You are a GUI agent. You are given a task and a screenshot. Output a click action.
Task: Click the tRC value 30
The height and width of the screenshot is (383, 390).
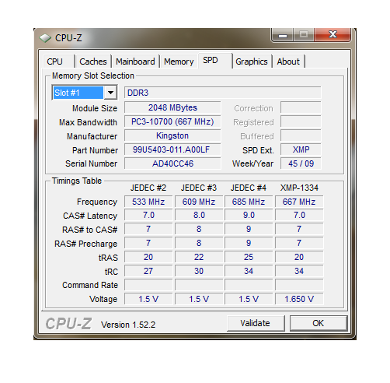199,271
